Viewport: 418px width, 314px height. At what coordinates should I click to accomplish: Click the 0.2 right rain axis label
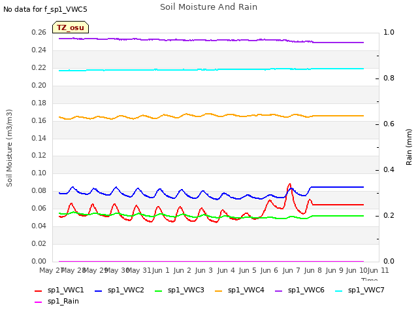(x=389, y=216)
